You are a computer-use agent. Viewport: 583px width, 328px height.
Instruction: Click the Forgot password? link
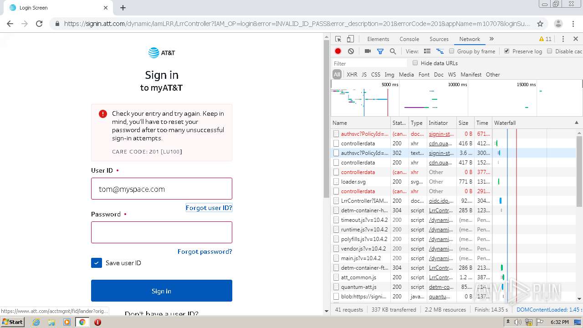(205, 251)
